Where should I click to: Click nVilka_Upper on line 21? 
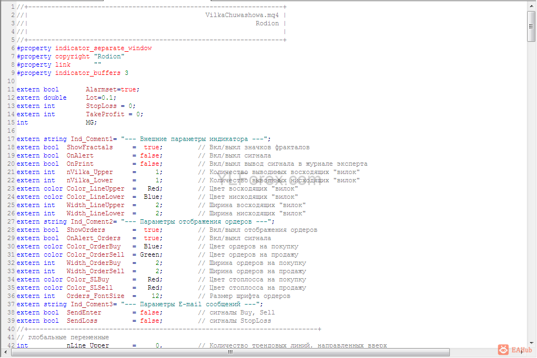tap(89, 172)
